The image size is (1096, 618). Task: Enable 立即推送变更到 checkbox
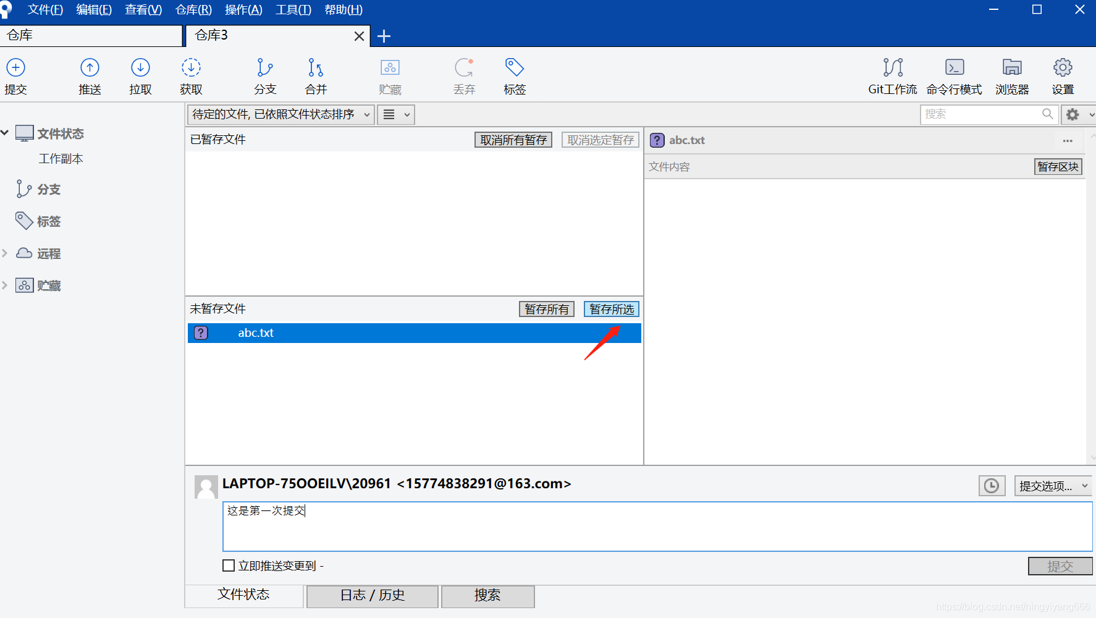click(x=229, y=565)
